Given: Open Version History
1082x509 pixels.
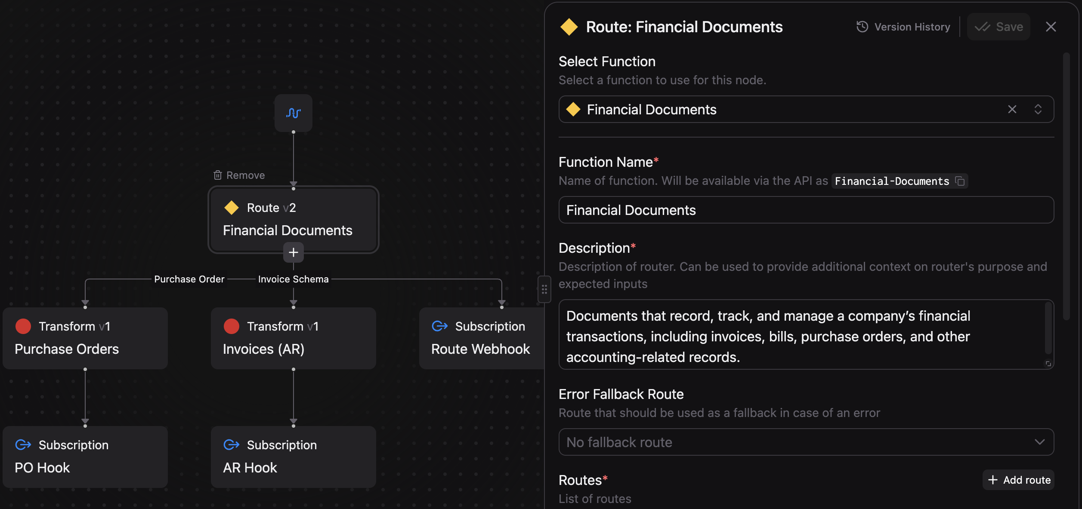Looking at the screenshot, I should point(903,27).
